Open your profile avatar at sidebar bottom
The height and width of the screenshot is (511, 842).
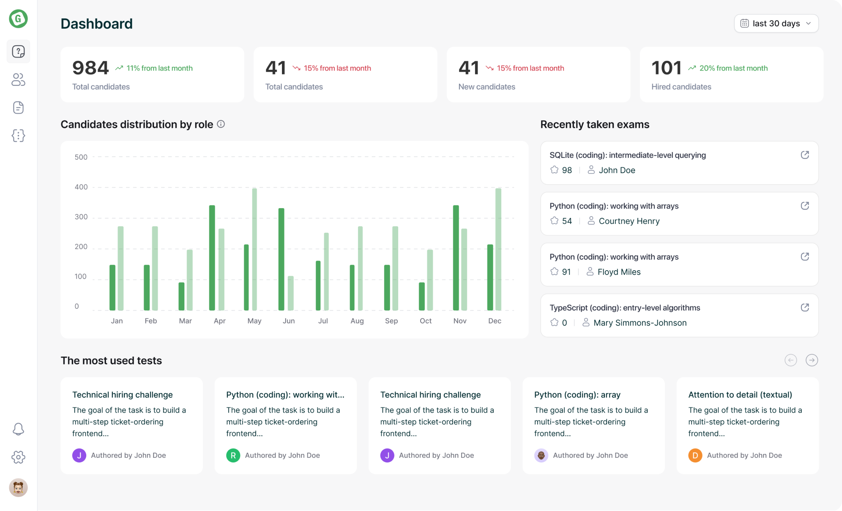(18, 488)
